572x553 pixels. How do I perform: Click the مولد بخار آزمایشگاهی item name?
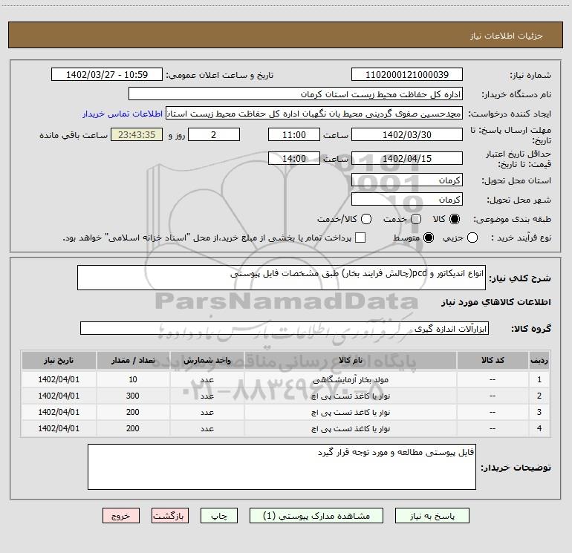350,379
